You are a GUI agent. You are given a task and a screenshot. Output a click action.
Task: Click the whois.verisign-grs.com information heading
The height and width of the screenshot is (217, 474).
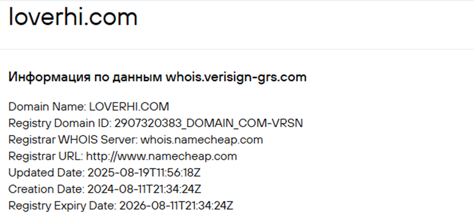click(x=157, y=78)
